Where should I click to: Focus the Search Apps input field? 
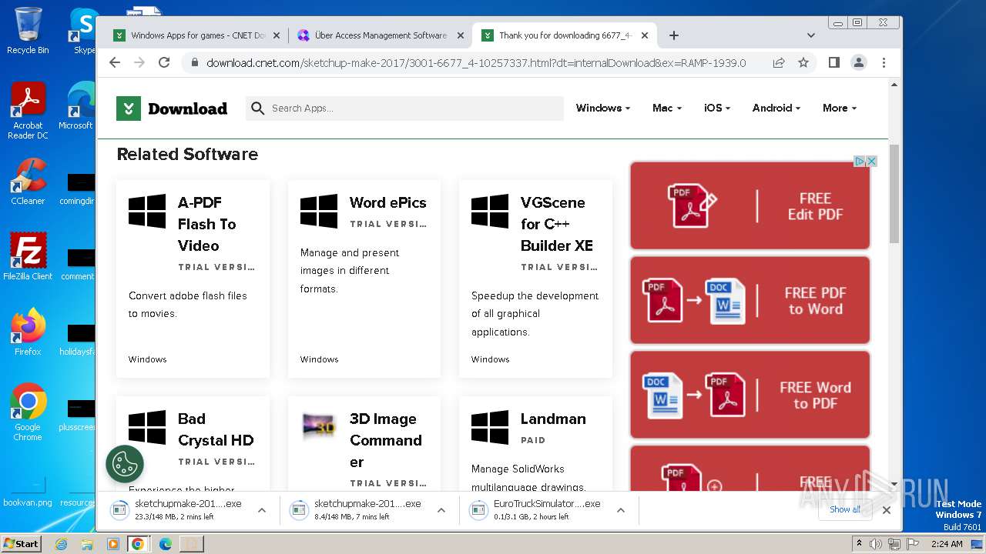[x=405, y=108]
